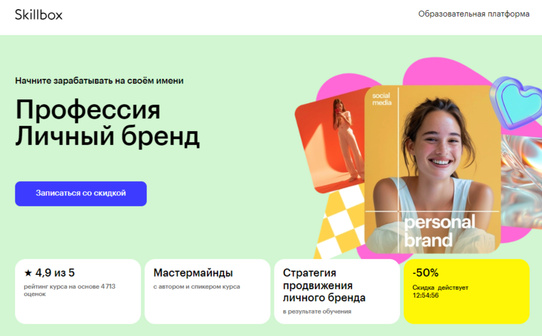Click the Skillbox logo
This screenshot has height=336, width=542.
39,14
